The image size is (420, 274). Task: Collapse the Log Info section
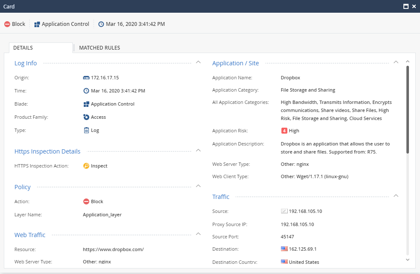pos(198,62)
